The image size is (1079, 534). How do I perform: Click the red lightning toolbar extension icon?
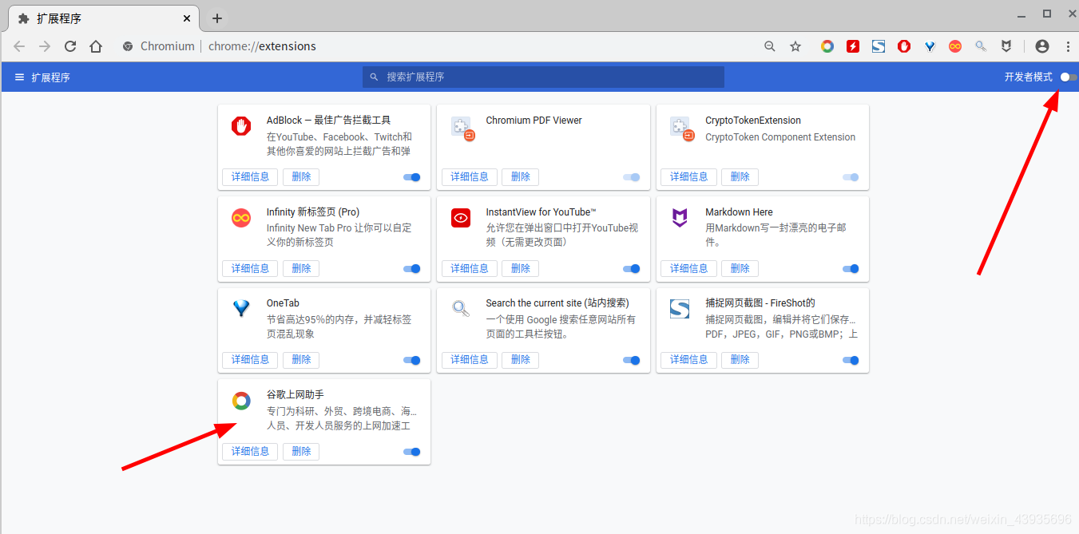coord(853,46)
